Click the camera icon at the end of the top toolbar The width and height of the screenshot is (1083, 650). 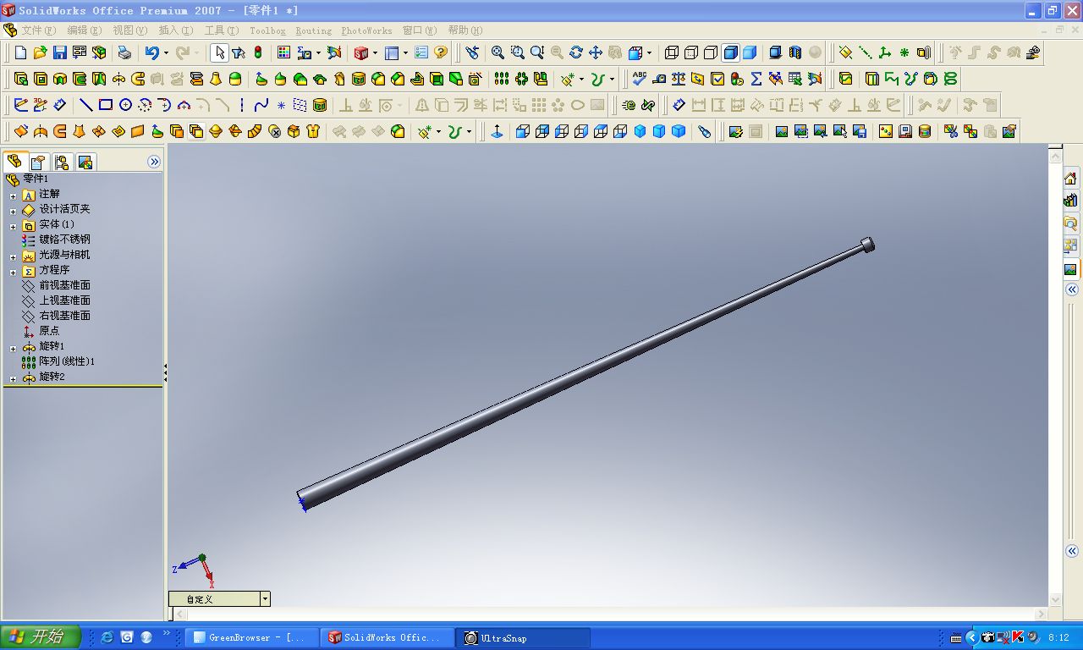[1033, 52]
